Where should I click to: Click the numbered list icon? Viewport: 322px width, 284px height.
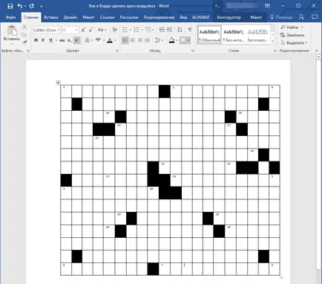[137, 30]
